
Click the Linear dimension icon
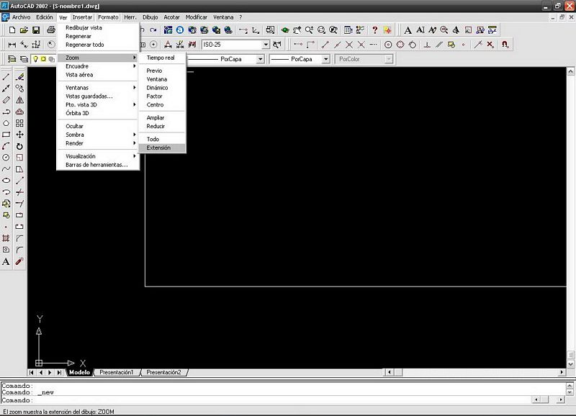click(x=12, y=45)
